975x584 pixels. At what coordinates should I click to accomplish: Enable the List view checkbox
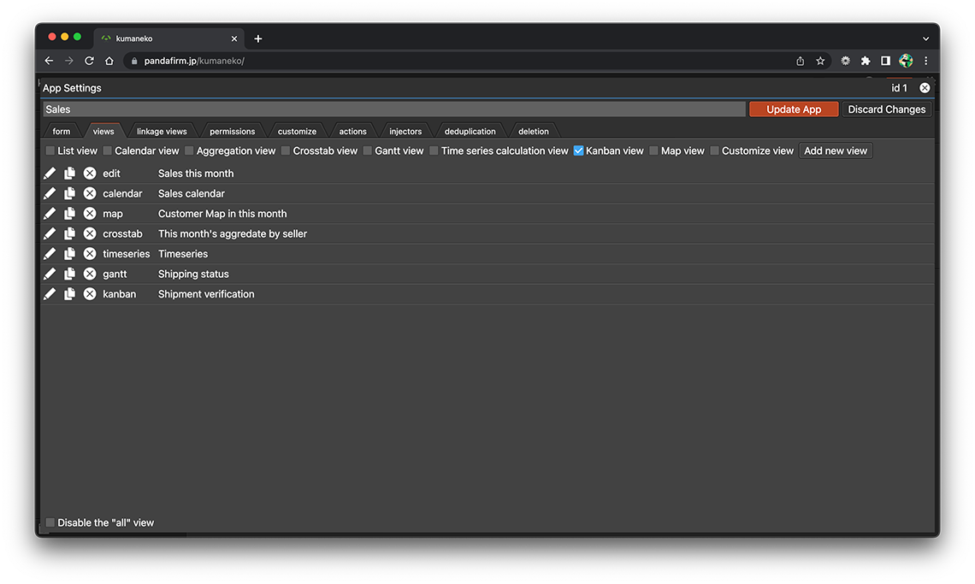[50, 151]
